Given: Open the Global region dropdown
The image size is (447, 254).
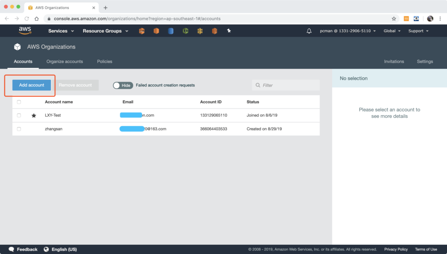Looking at the screenshot, I should 392,31.
